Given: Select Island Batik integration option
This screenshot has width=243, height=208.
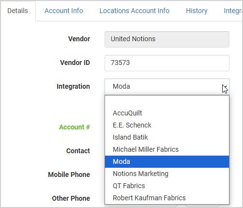Looking at the screenshot, I should 167,137.
